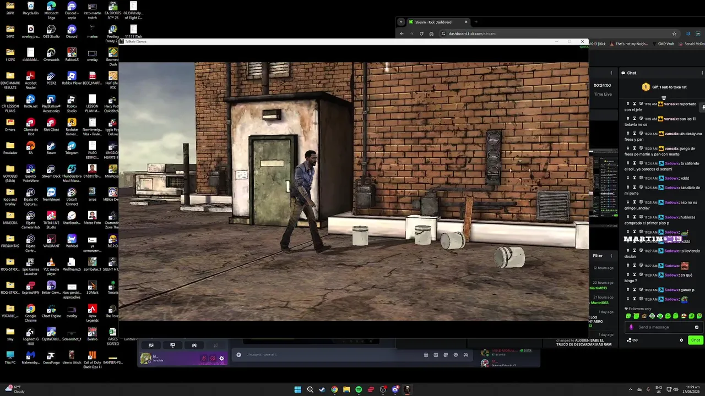The height and width of the screenshot is (396, 705).
Task: Open the CurseForge desktop shortcut
Action: (51, 358)
